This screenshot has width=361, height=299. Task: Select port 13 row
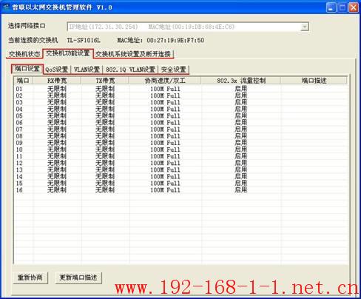click(181, 169)
